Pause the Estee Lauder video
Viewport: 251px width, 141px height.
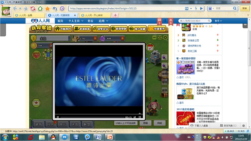click(x=58, y=117)
